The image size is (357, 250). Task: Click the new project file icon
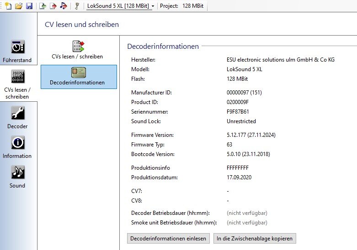tap(8, 6)
